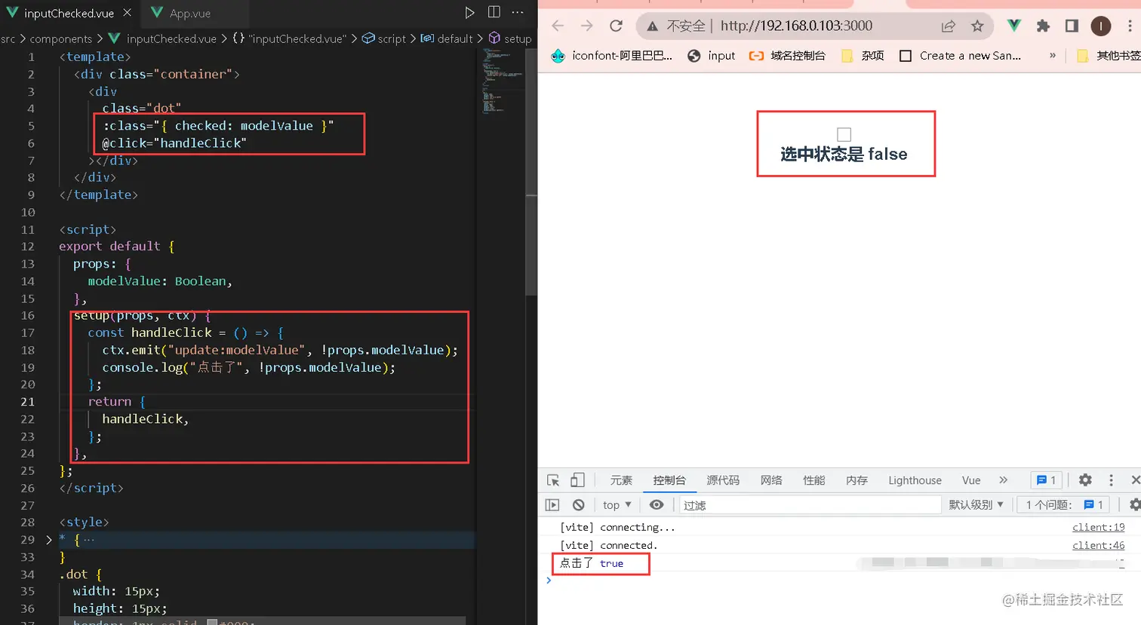
Task: Click the '[vite] connecting...' console message
Action: coord(617,528)
